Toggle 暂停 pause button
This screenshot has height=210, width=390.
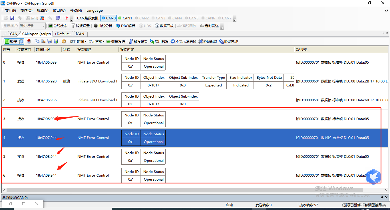pyautogui.click(x=11, y=41)
